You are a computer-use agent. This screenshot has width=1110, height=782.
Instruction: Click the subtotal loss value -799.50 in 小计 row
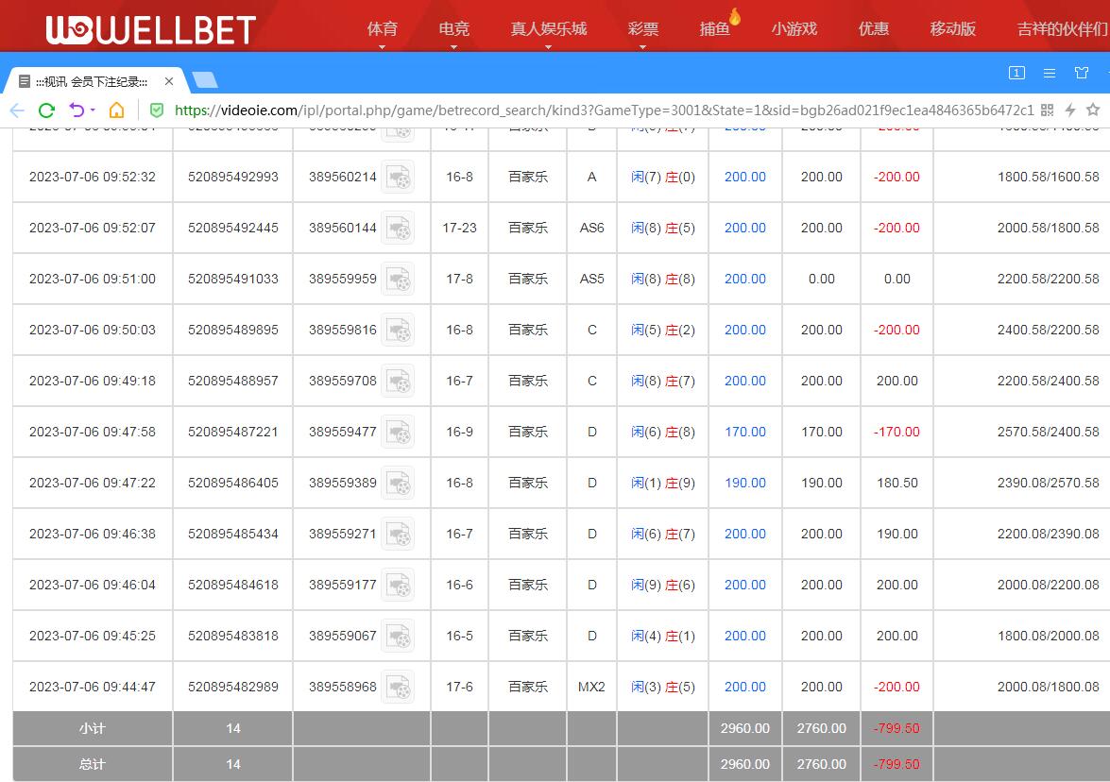click(897, 728)
